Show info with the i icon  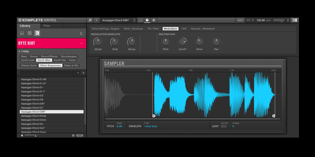73,135
